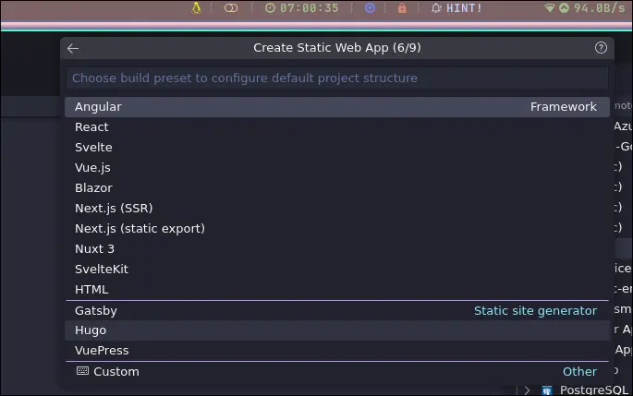Pick the Gatsby static site generator
Screen dimensions: 633x396
click(x=337, y=311)
